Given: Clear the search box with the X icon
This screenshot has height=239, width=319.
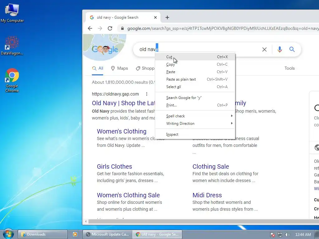Looking at the screenshot, I should tap(264, 49).
